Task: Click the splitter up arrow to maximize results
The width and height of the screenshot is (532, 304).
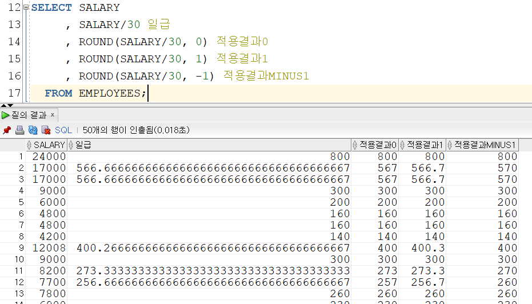Action: 4,106
